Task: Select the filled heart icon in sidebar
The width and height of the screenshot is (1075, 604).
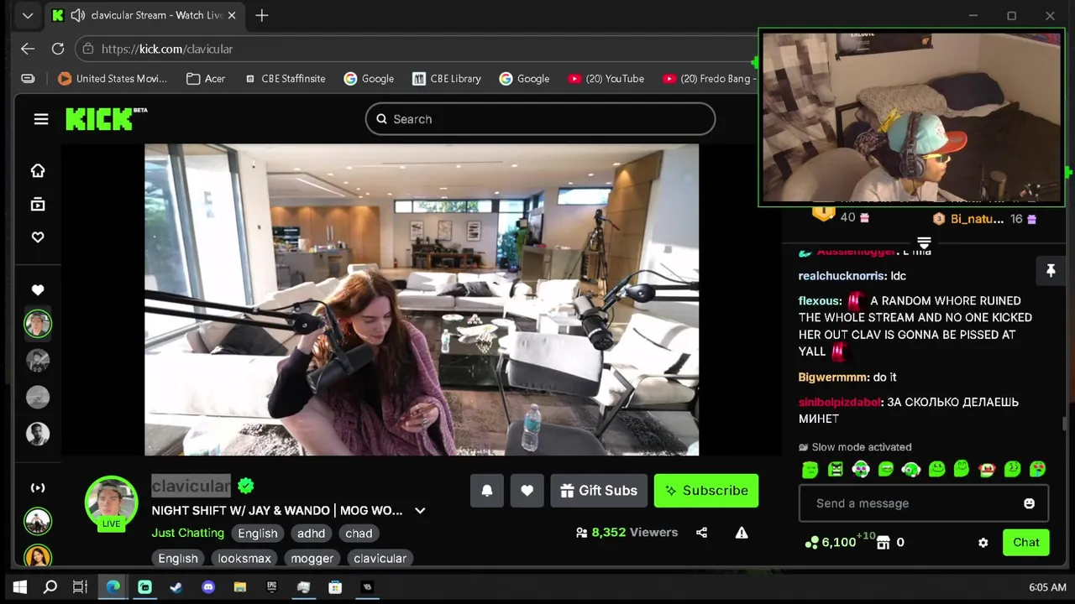Action: pos(38,289)
